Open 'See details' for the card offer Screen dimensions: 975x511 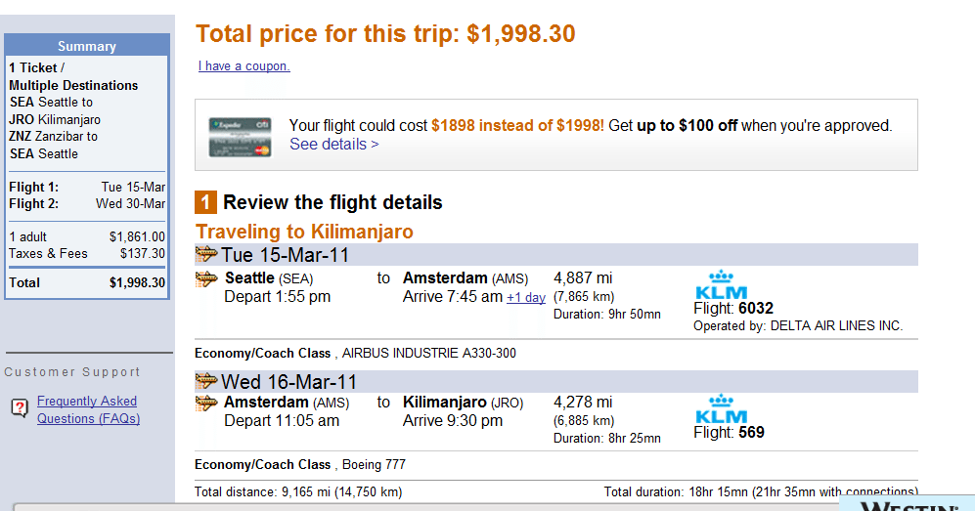click(x=333, y=144)
